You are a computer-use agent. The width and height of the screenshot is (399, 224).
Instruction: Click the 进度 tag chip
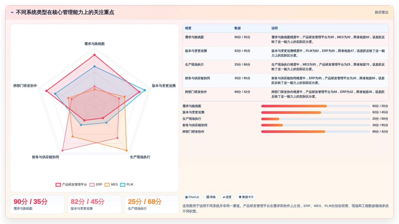point(227,197)
